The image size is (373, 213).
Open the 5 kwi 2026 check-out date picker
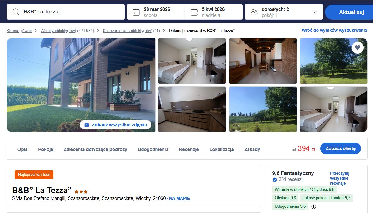[214, 12]
